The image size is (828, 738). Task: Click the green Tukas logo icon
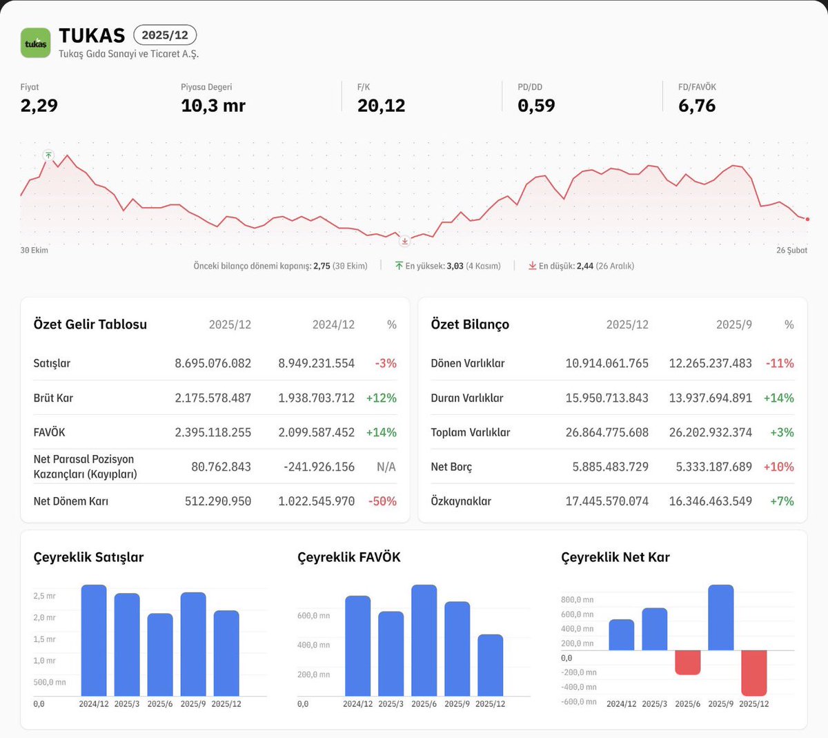(x=36, y=43)
